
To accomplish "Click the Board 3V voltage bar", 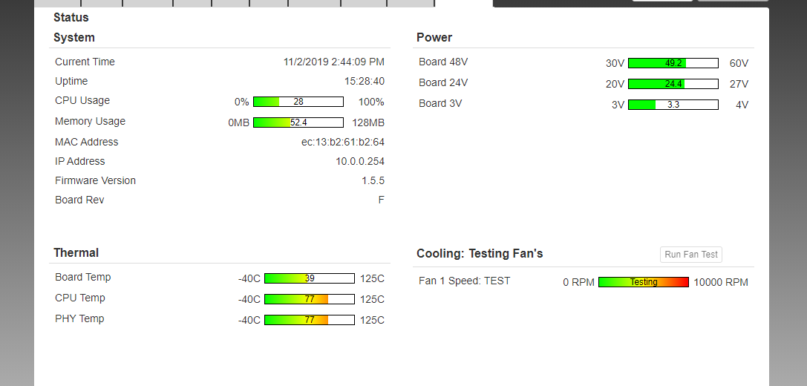I will 673,105.
